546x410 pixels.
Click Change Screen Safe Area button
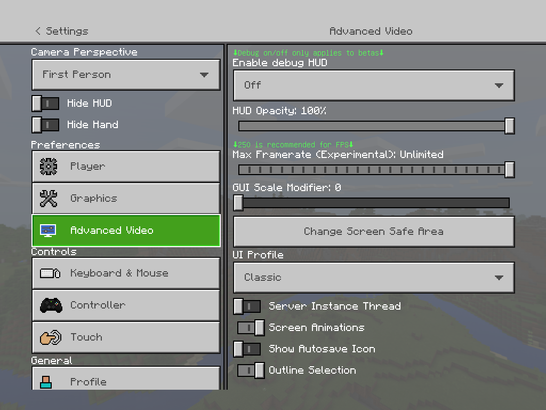click(x=374, y=232)
